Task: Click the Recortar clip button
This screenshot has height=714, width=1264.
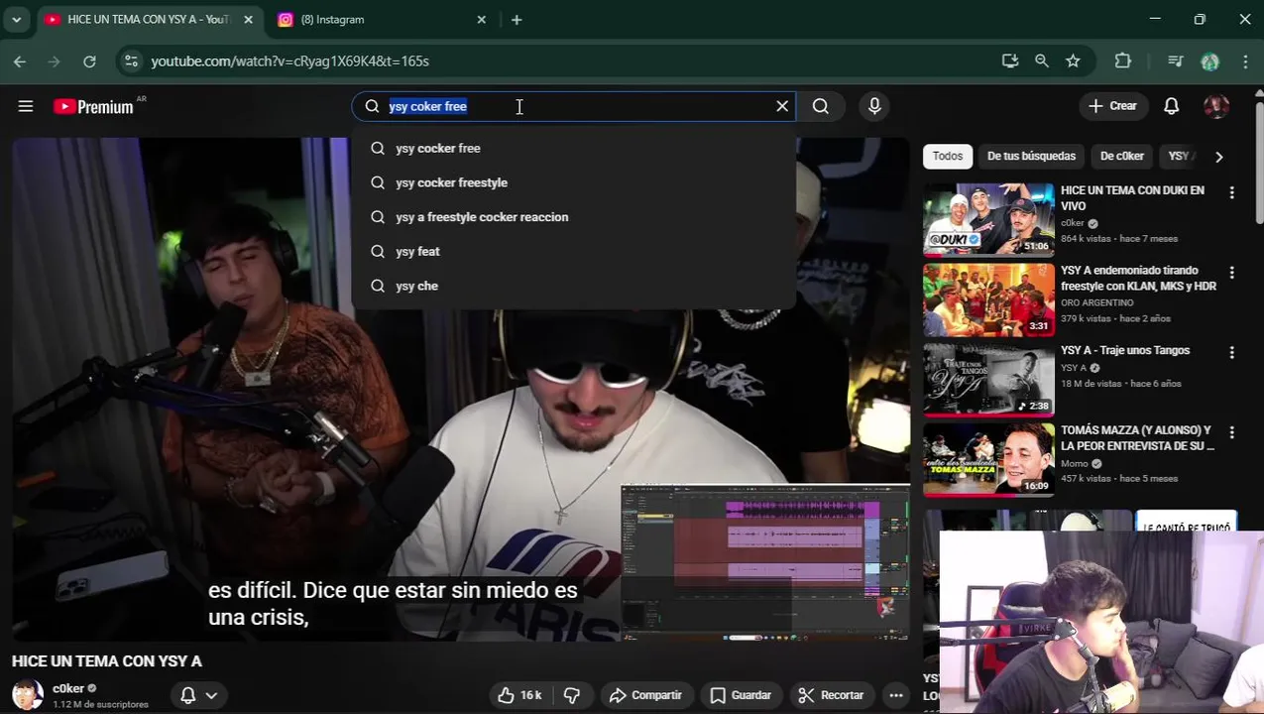Action: 832,695
